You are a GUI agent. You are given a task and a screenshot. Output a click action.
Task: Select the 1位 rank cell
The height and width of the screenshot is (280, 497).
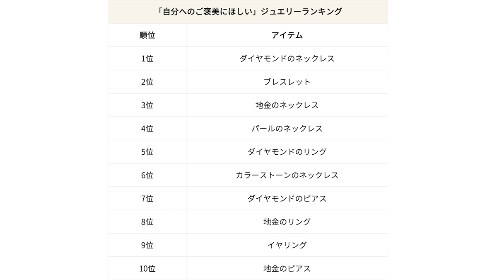[x=147, y=58]
